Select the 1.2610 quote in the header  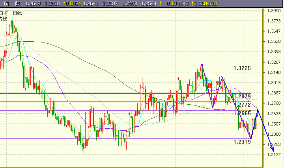coord(52,4)
